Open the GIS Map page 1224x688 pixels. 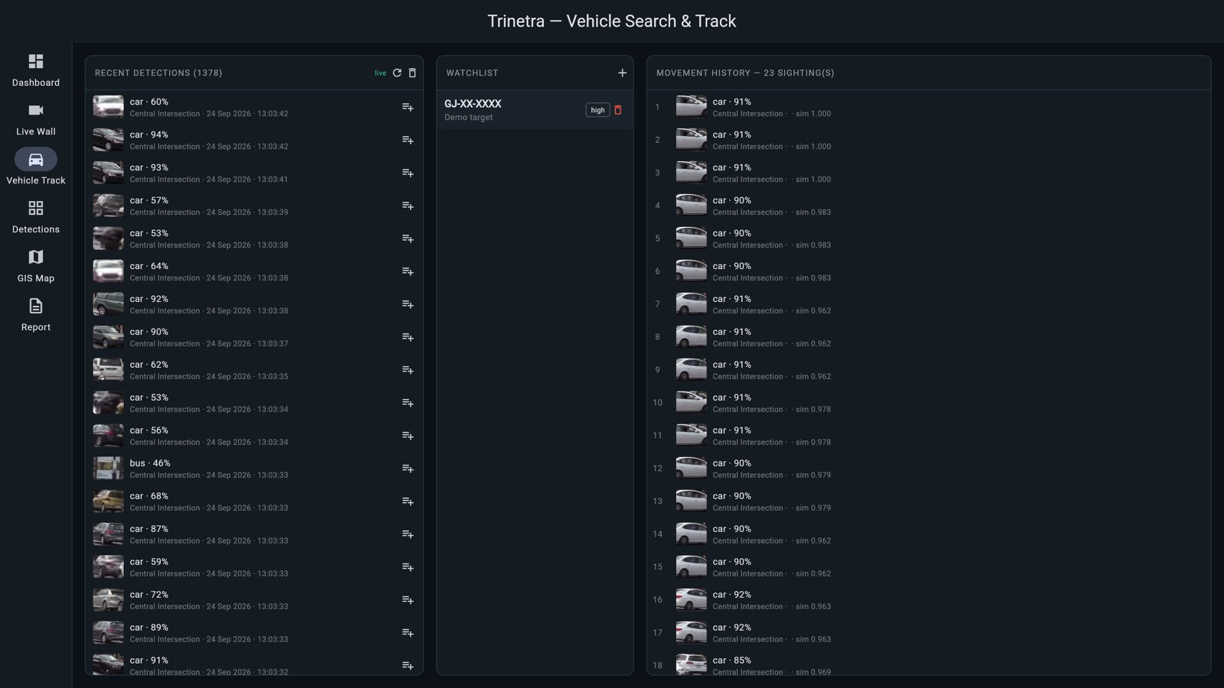(x=36, y=265)
